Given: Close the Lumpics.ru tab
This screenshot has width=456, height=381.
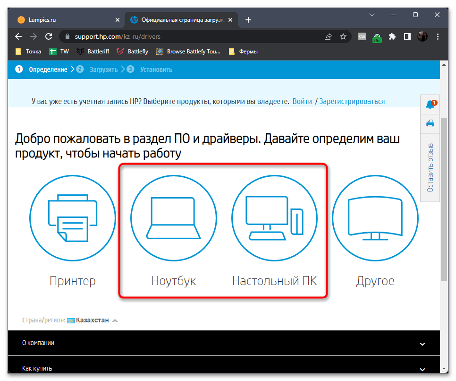Looking at the screenshot, I should (x=118, y=20).
